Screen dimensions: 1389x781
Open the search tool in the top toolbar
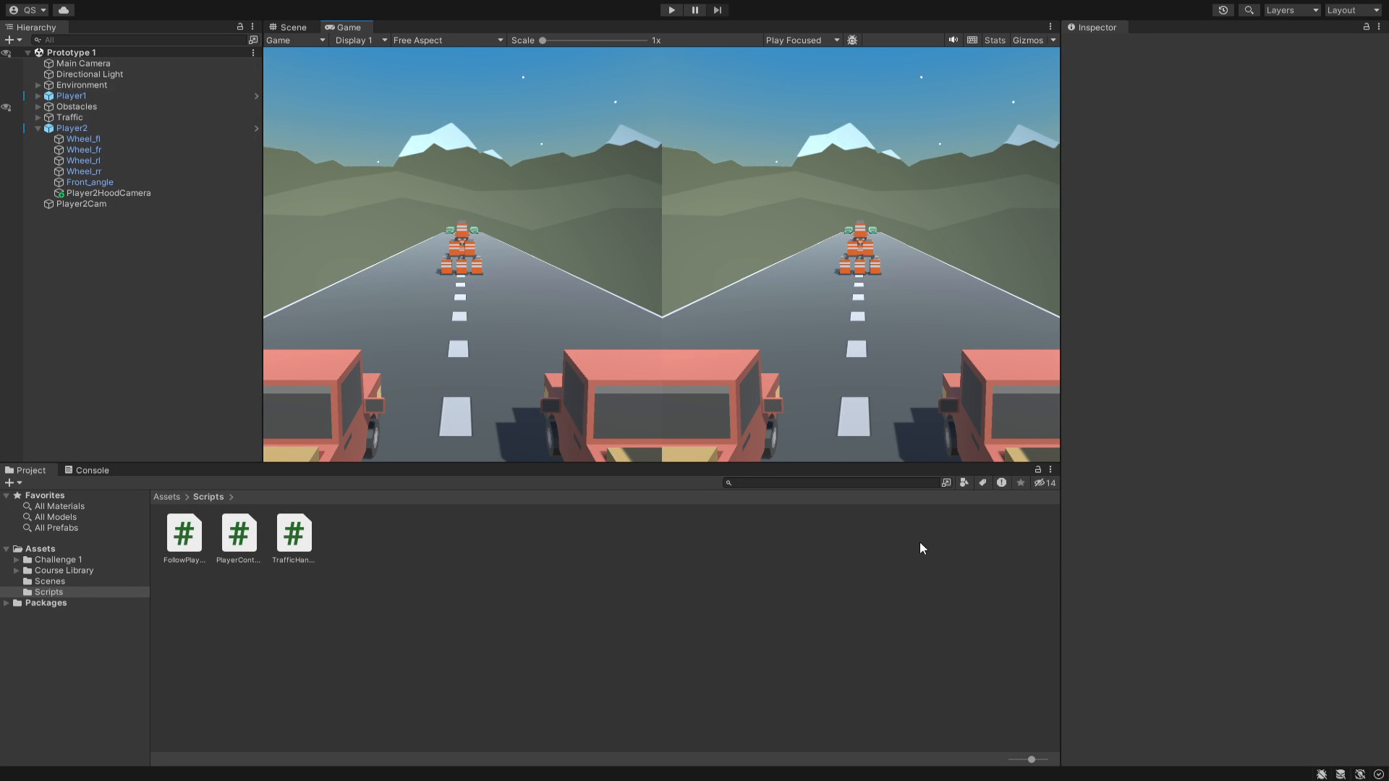(x=1249, y=10)
